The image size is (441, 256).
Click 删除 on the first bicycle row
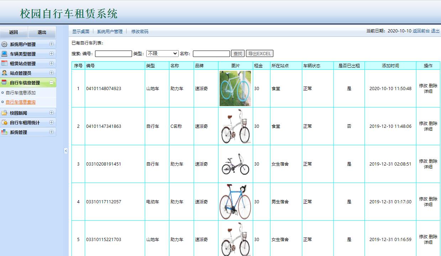(433, 86)
